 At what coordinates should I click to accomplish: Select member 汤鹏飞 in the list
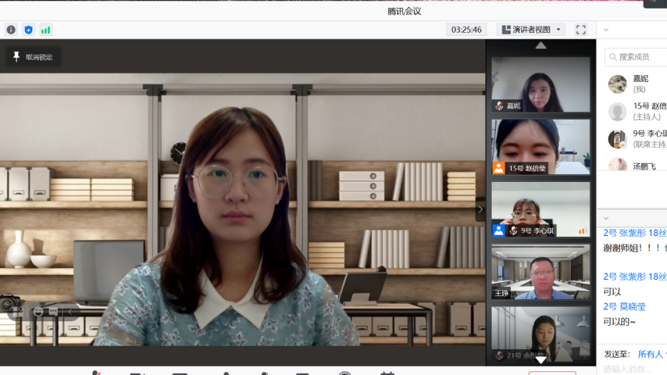(x=644, y=167)
